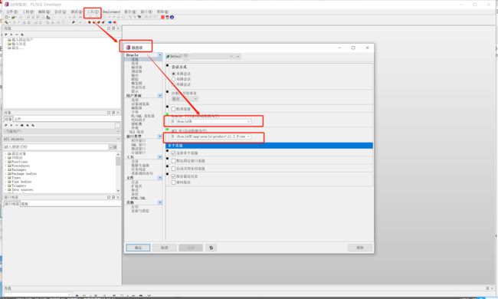Toggle the store with password checkbox
Viewport: 498px width, 299px height.
pyautogui.click(x=174, y=182)
